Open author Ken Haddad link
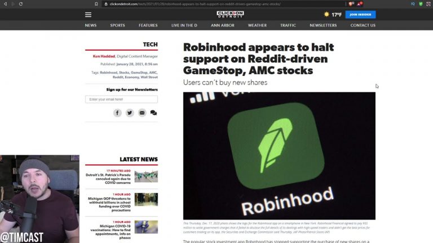Image resolution: width=433 pixels, height=243 pixels. tap(104, 56)
